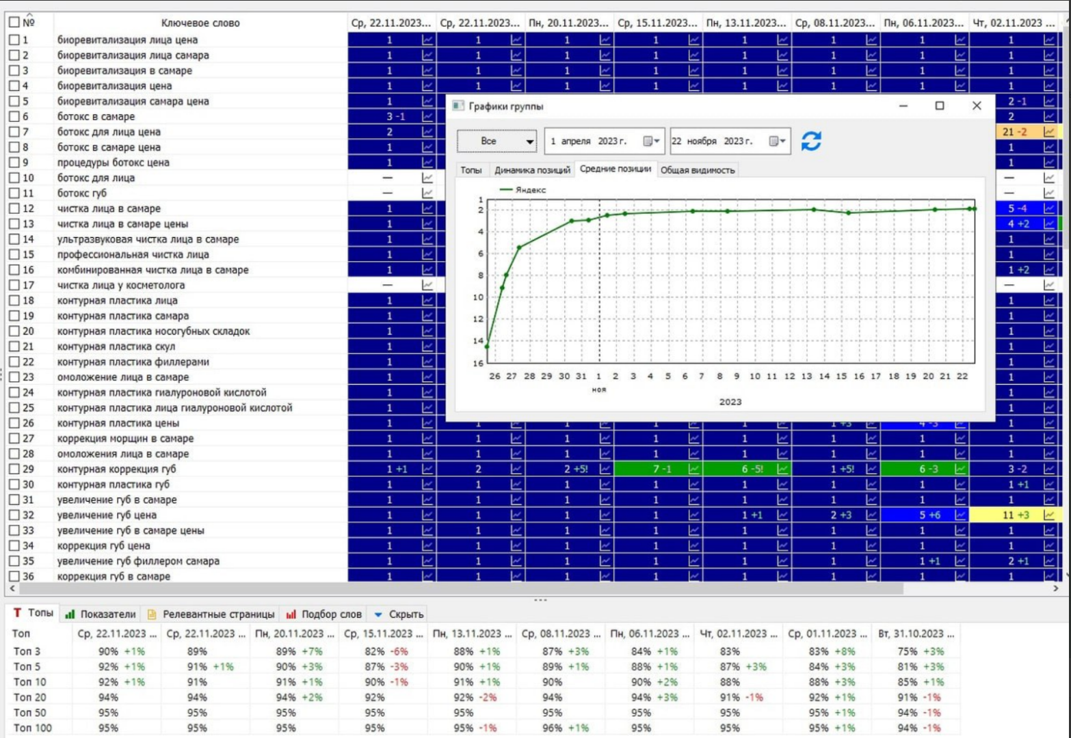Image resolution: width=1071 pixels, height=738 pixels.
Task: Click chart icon in blue '5 +6' cell
Action: click(x=960, y=515)
